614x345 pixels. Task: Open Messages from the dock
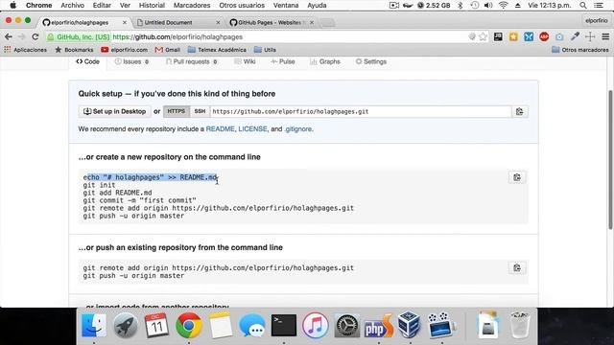251,325
